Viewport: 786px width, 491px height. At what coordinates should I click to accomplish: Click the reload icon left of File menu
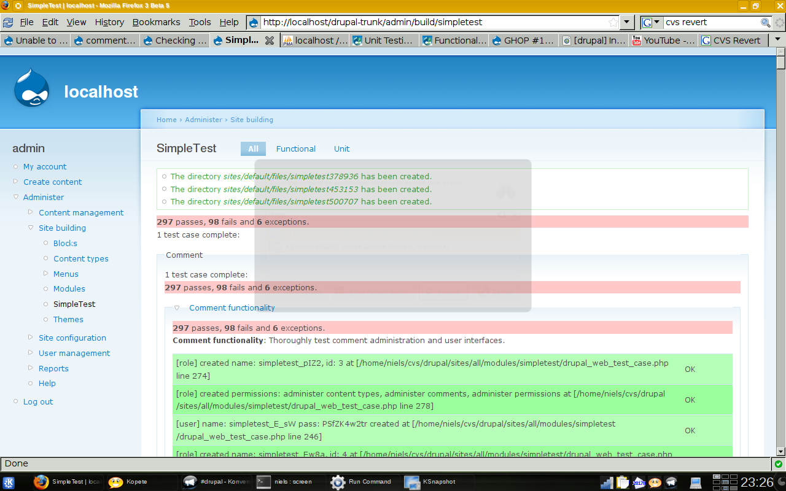[x=8, y=22]
